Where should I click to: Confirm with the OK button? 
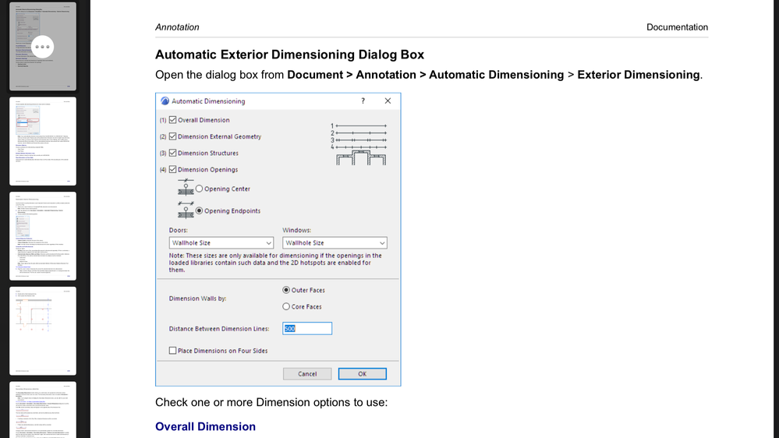pos(362,374)
